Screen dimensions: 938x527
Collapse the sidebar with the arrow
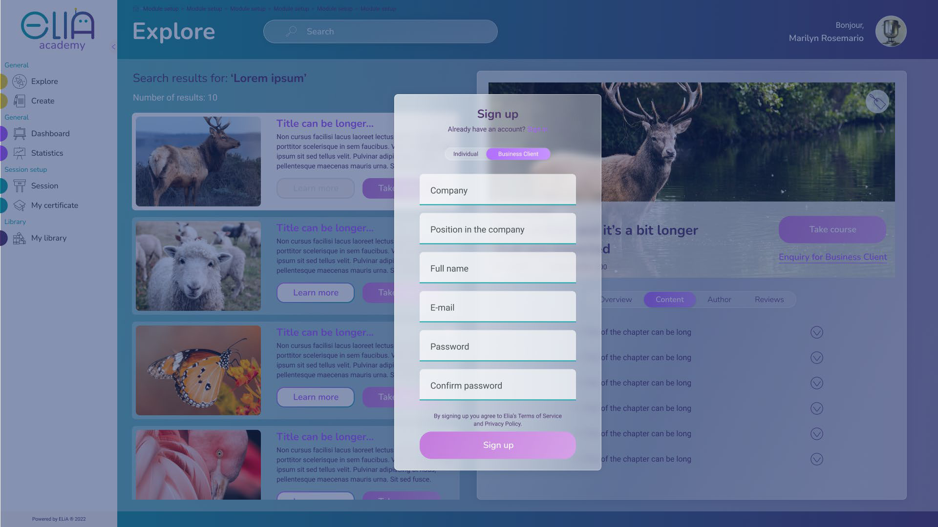tap(113, 47)
